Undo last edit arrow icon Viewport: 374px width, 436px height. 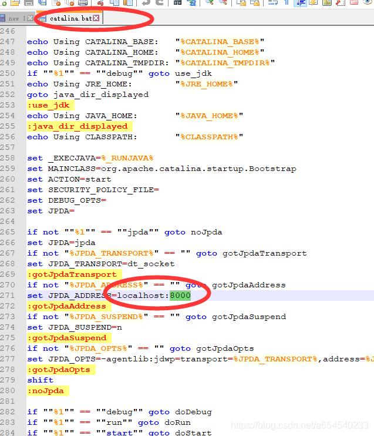coord(146,3)
